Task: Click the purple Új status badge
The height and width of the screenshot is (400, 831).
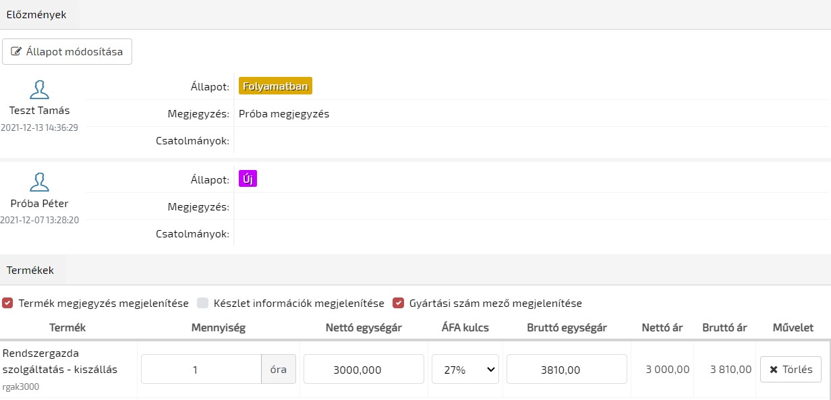Action: 248,179
